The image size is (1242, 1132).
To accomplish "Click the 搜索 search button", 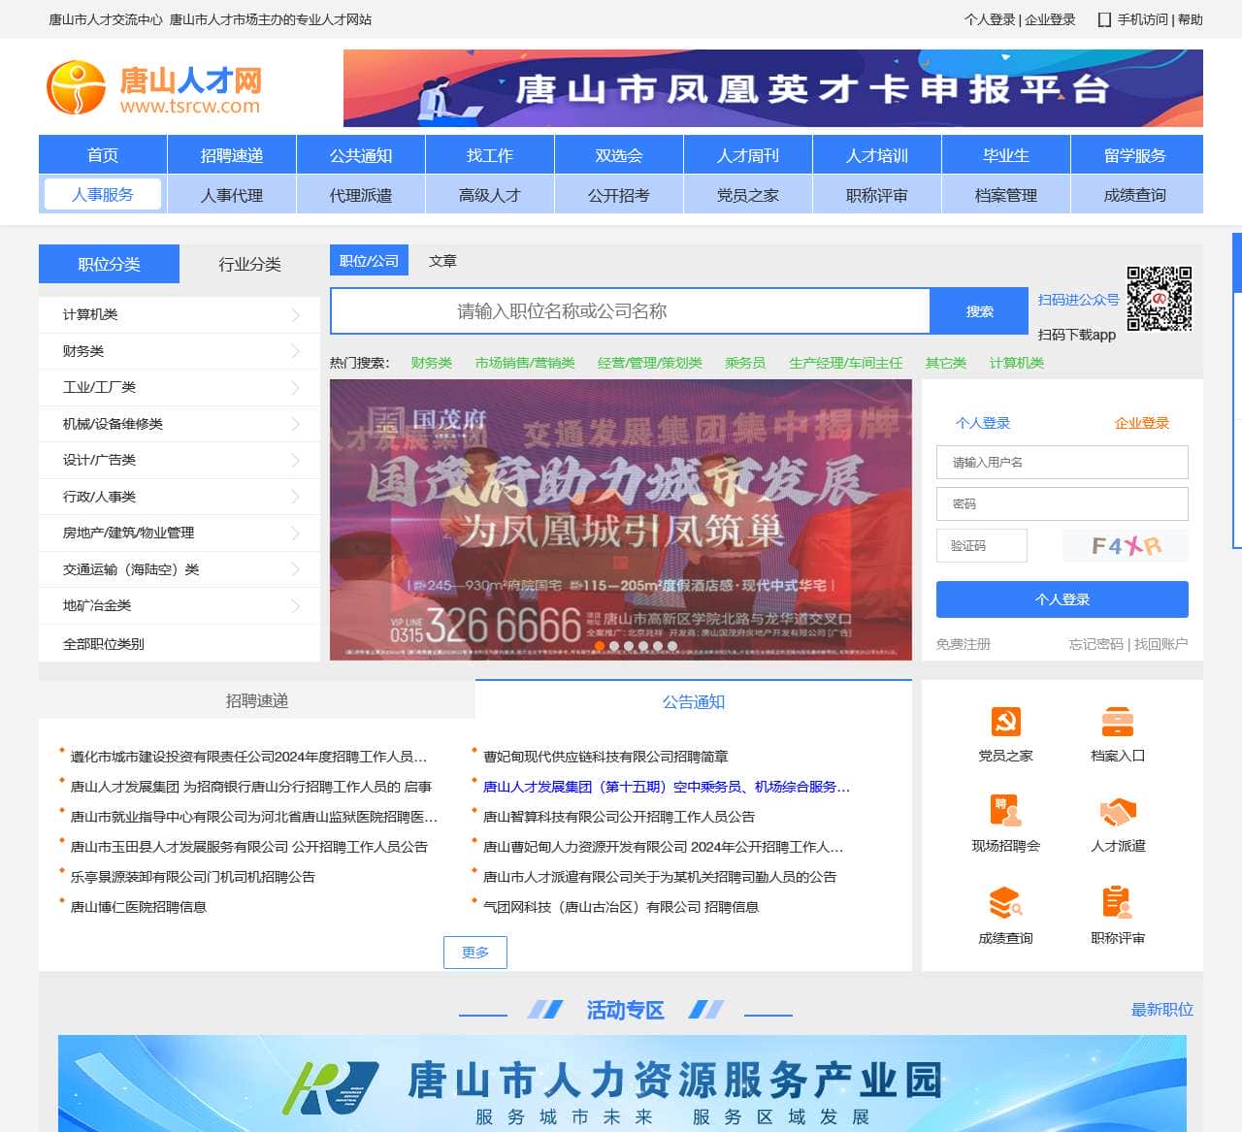I will click(x=979, y=311).
